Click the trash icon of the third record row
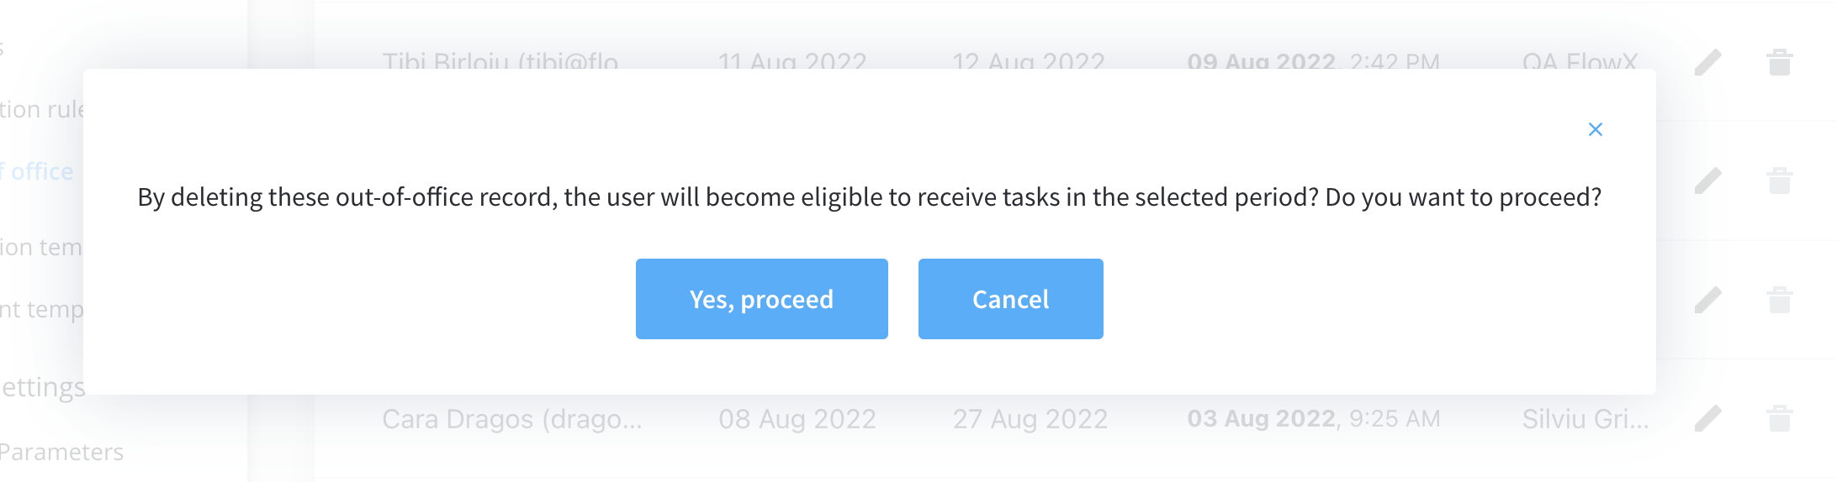 pyautogui.click(x=1779, y=300)
